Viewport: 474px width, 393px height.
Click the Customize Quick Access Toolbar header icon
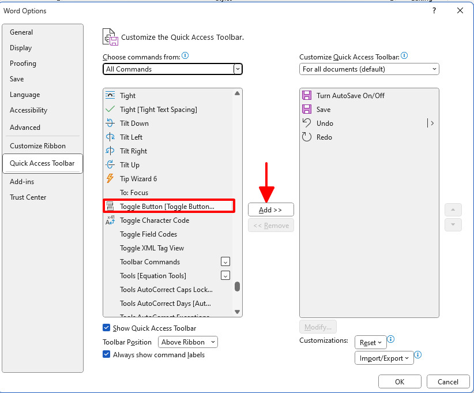click(x=110, y=37)
